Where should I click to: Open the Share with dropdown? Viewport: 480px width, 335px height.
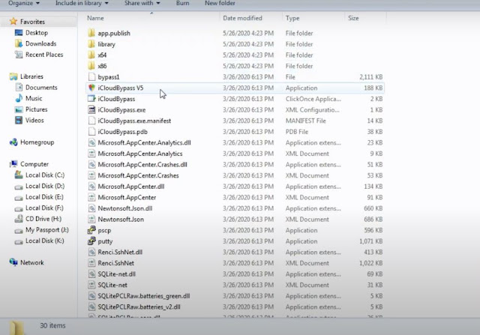point(142,3)
